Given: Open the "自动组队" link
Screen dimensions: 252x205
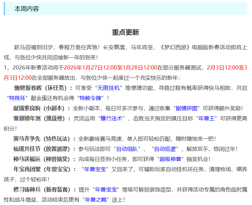Looking at the screenshot, I should pos(127,148).
